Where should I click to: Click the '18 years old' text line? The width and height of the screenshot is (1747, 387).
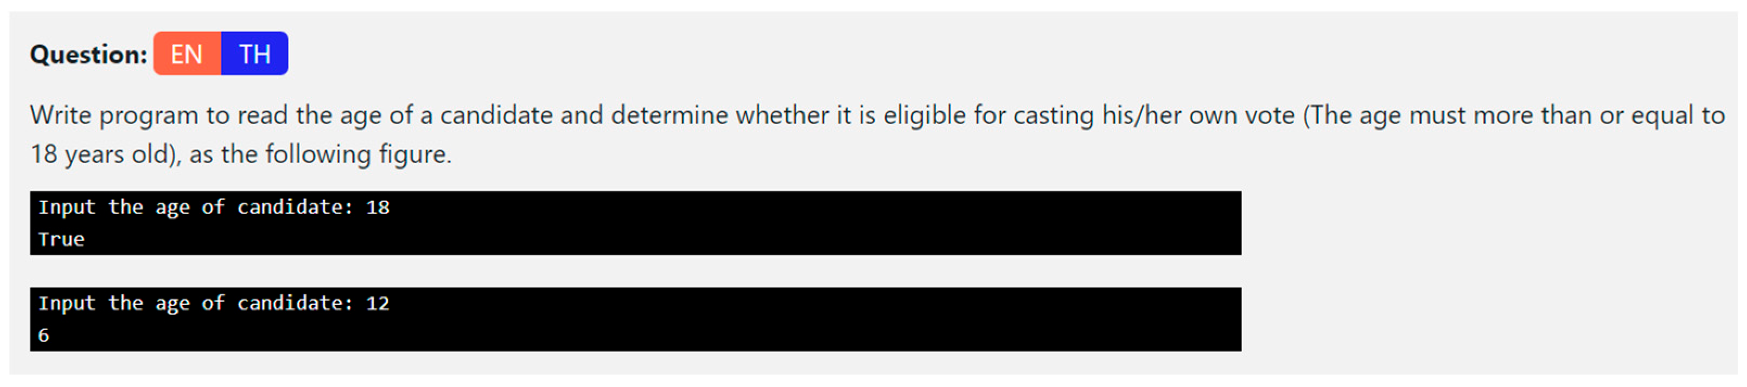click(102, 154)
